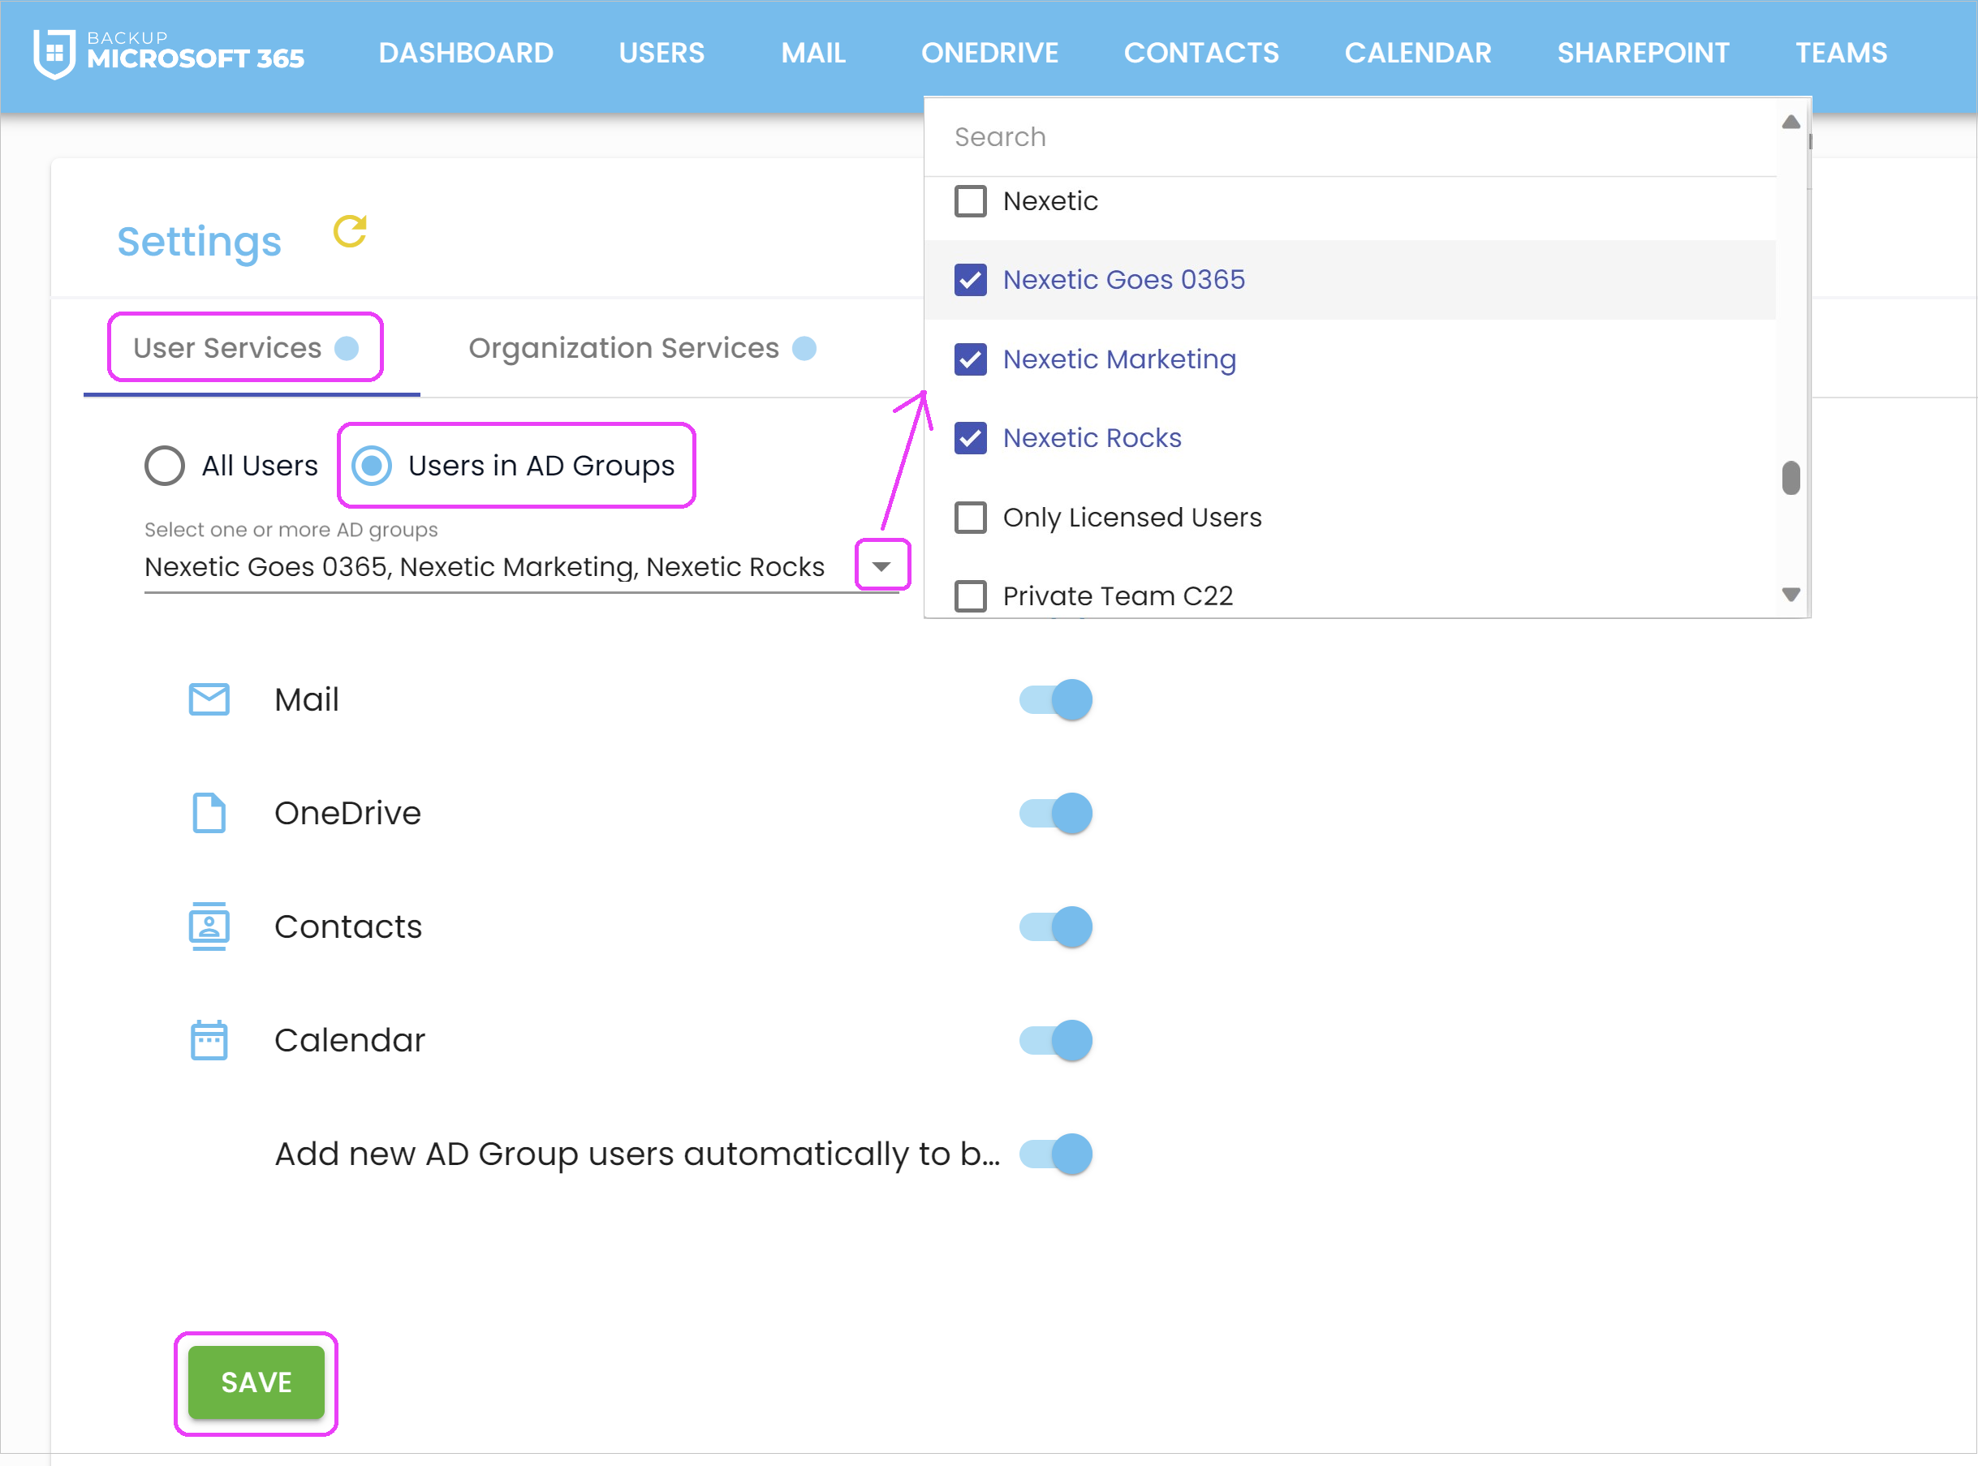Click the OneDrive service label

tap(348, 813)
